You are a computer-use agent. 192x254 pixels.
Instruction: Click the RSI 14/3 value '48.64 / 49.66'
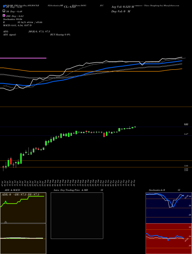[x=34, y=22]
